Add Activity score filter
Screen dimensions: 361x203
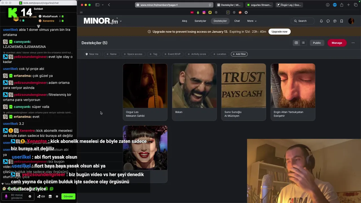197,54
